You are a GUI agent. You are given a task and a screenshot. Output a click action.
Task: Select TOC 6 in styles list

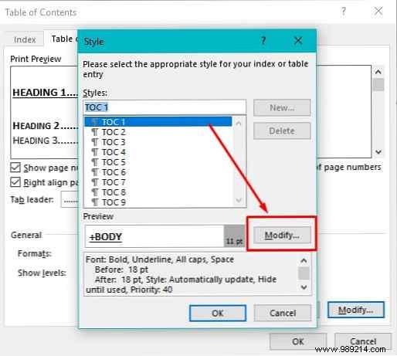[x=158, y=172]
